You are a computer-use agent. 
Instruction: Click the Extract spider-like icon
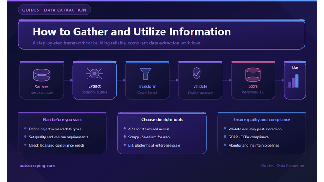[x=95, y=74]
